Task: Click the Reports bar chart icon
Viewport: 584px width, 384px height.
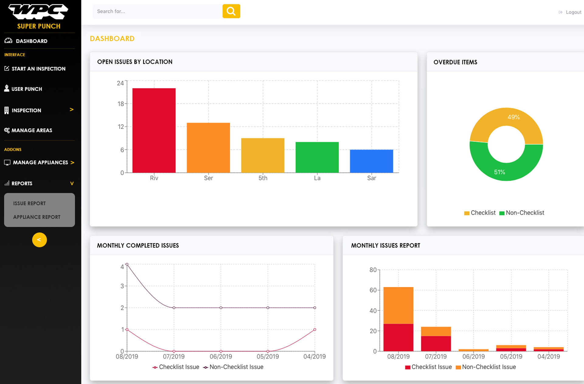Action: 7,183
